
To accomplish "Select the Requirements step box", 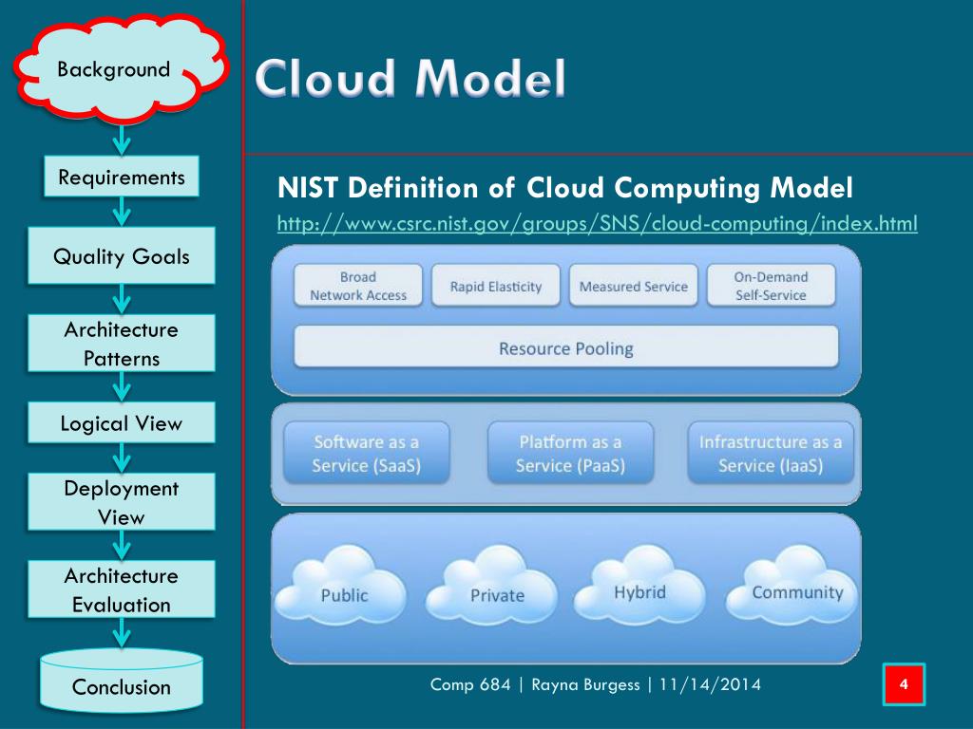I will tap(122, 177).
